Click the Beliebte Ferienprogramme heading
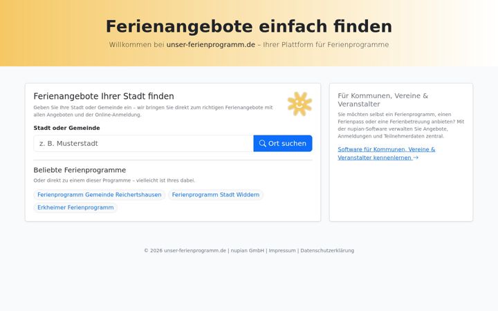The width and height of the screenshot is (498, 311). point(80,170)
